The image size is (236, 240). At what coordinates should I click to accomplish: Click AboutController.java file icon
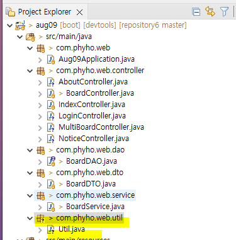click(x=51, y=82)
